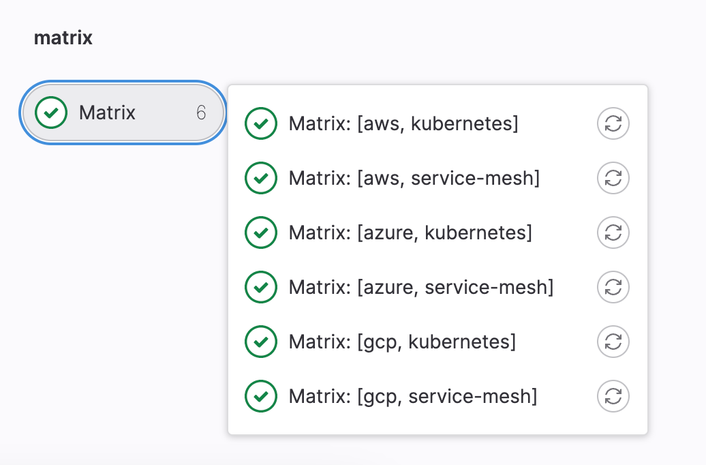This screenshot has height=465, width=706.
Task: Retry the aws, service-mesh matrix job
Action: coord(613,179)
